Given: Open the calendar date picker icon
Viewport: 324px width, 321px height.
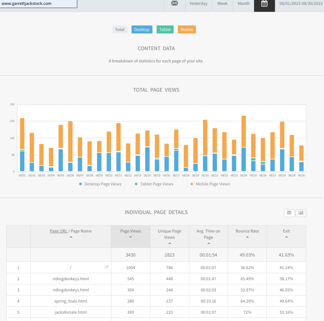Looking at the screenshot, I should coord(264,4).
